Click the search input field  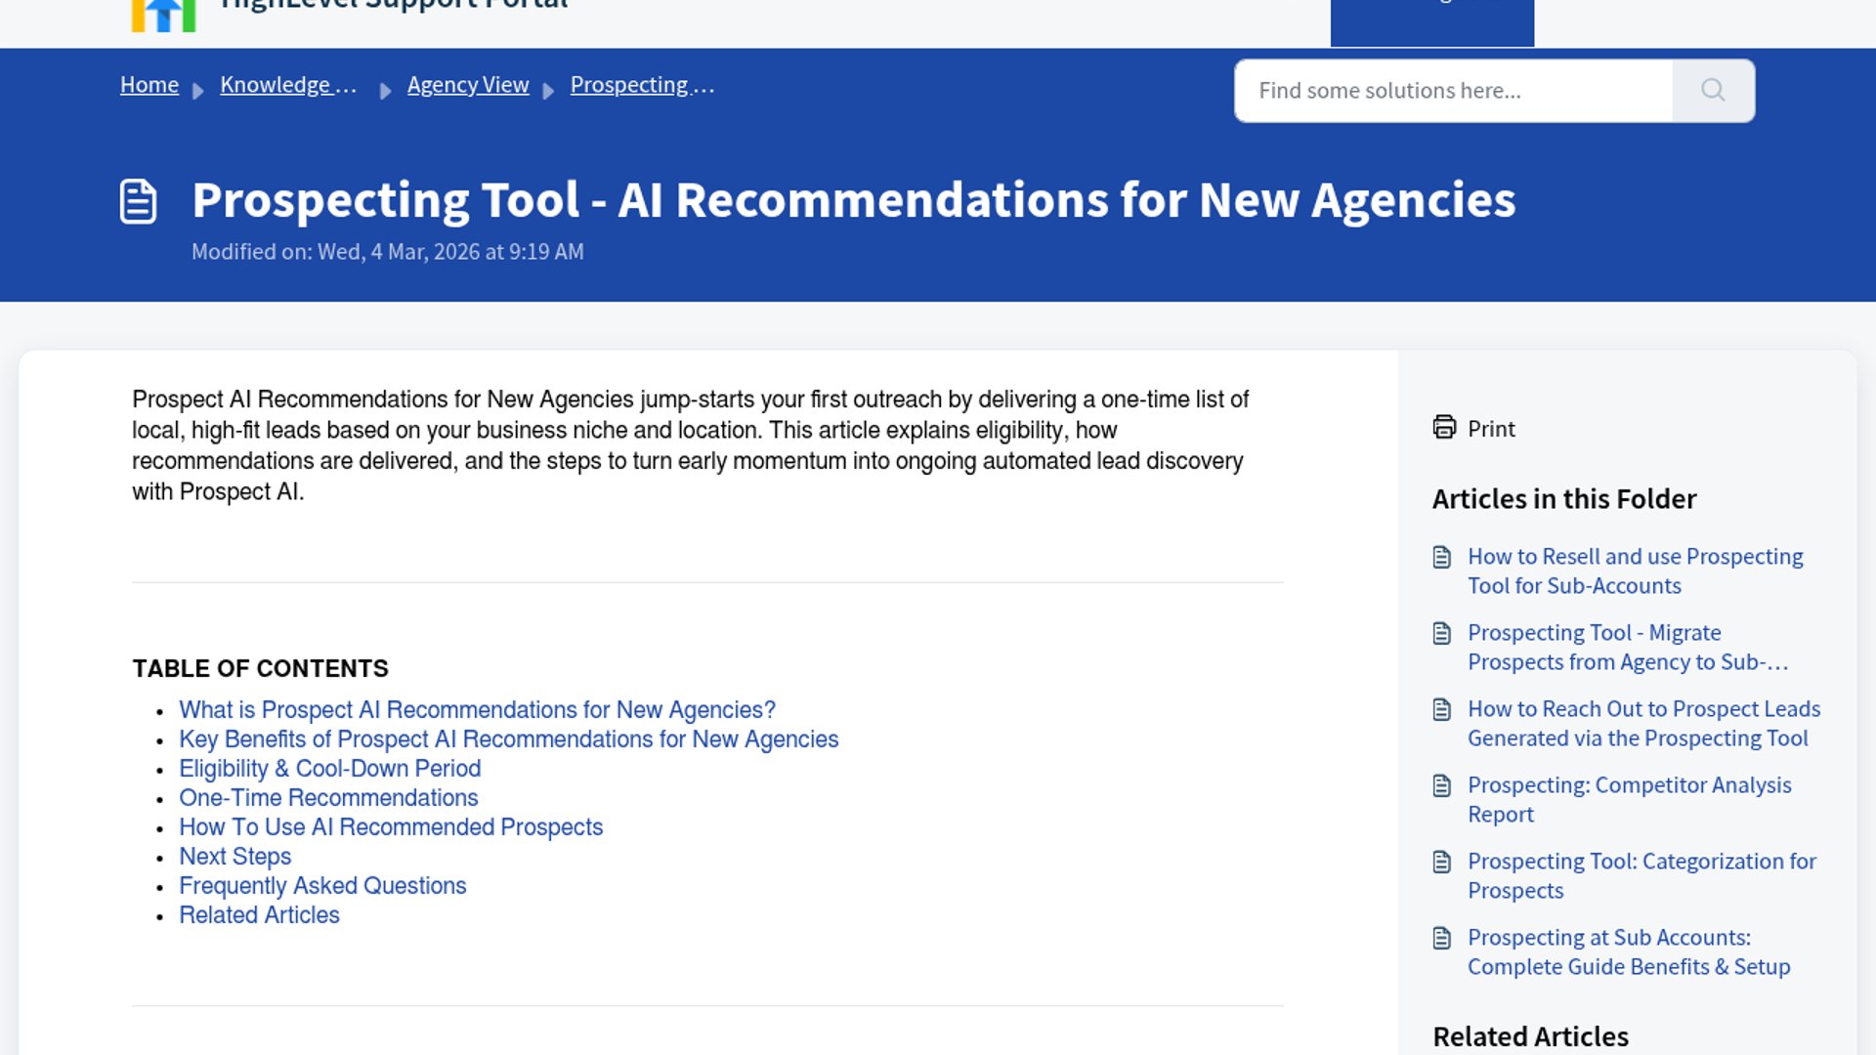tap(1446, 90)
